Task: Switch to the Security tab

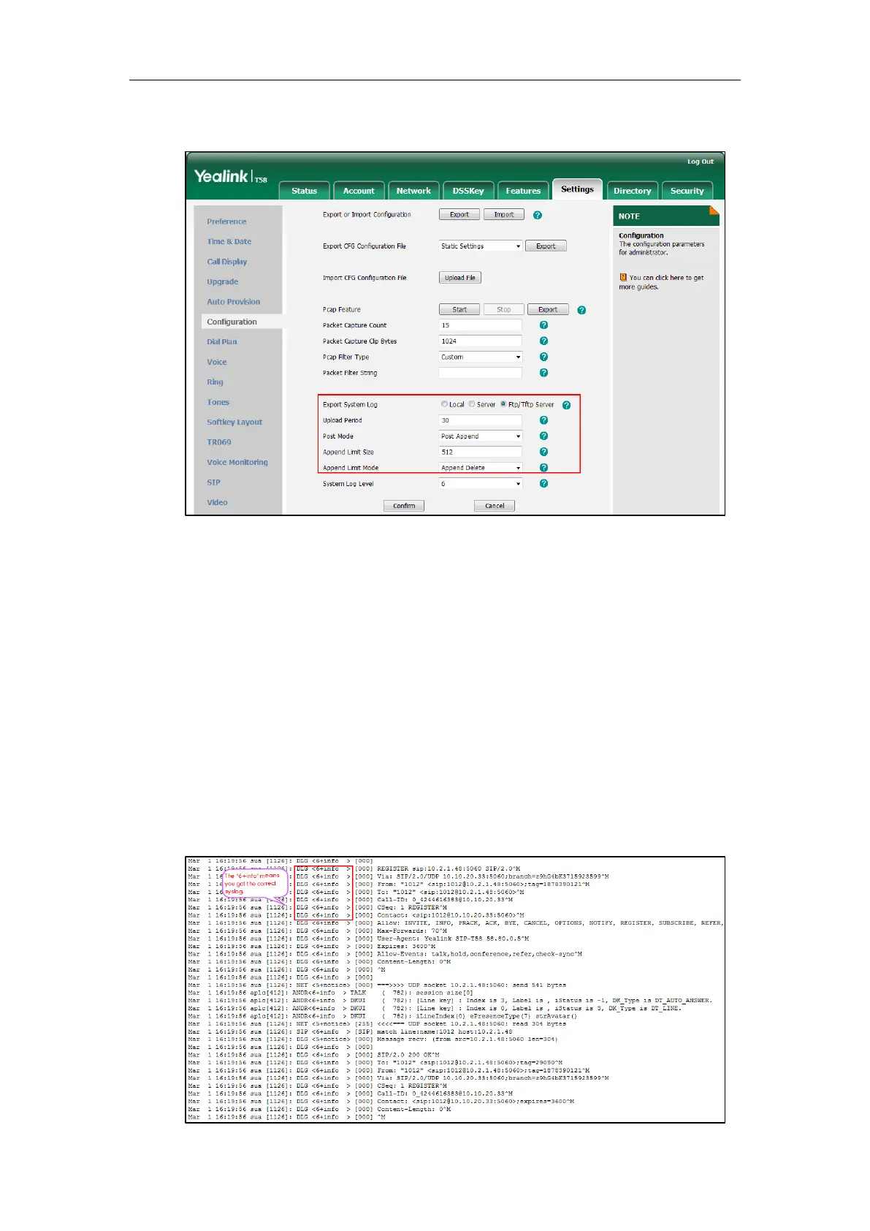Action: click(x=687, y=191)
